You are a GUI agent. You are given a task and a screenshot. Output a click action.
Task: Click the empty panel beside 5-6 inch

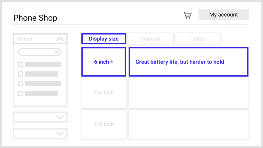tap(189, 93)
